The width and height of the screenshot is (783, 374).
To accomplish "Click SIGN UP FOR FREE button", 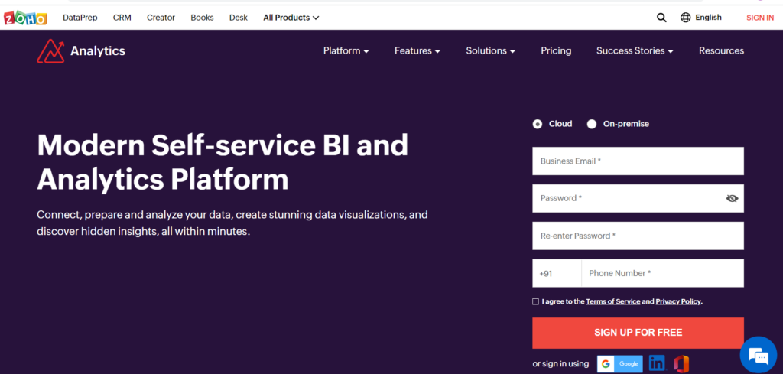I will 638,333.
